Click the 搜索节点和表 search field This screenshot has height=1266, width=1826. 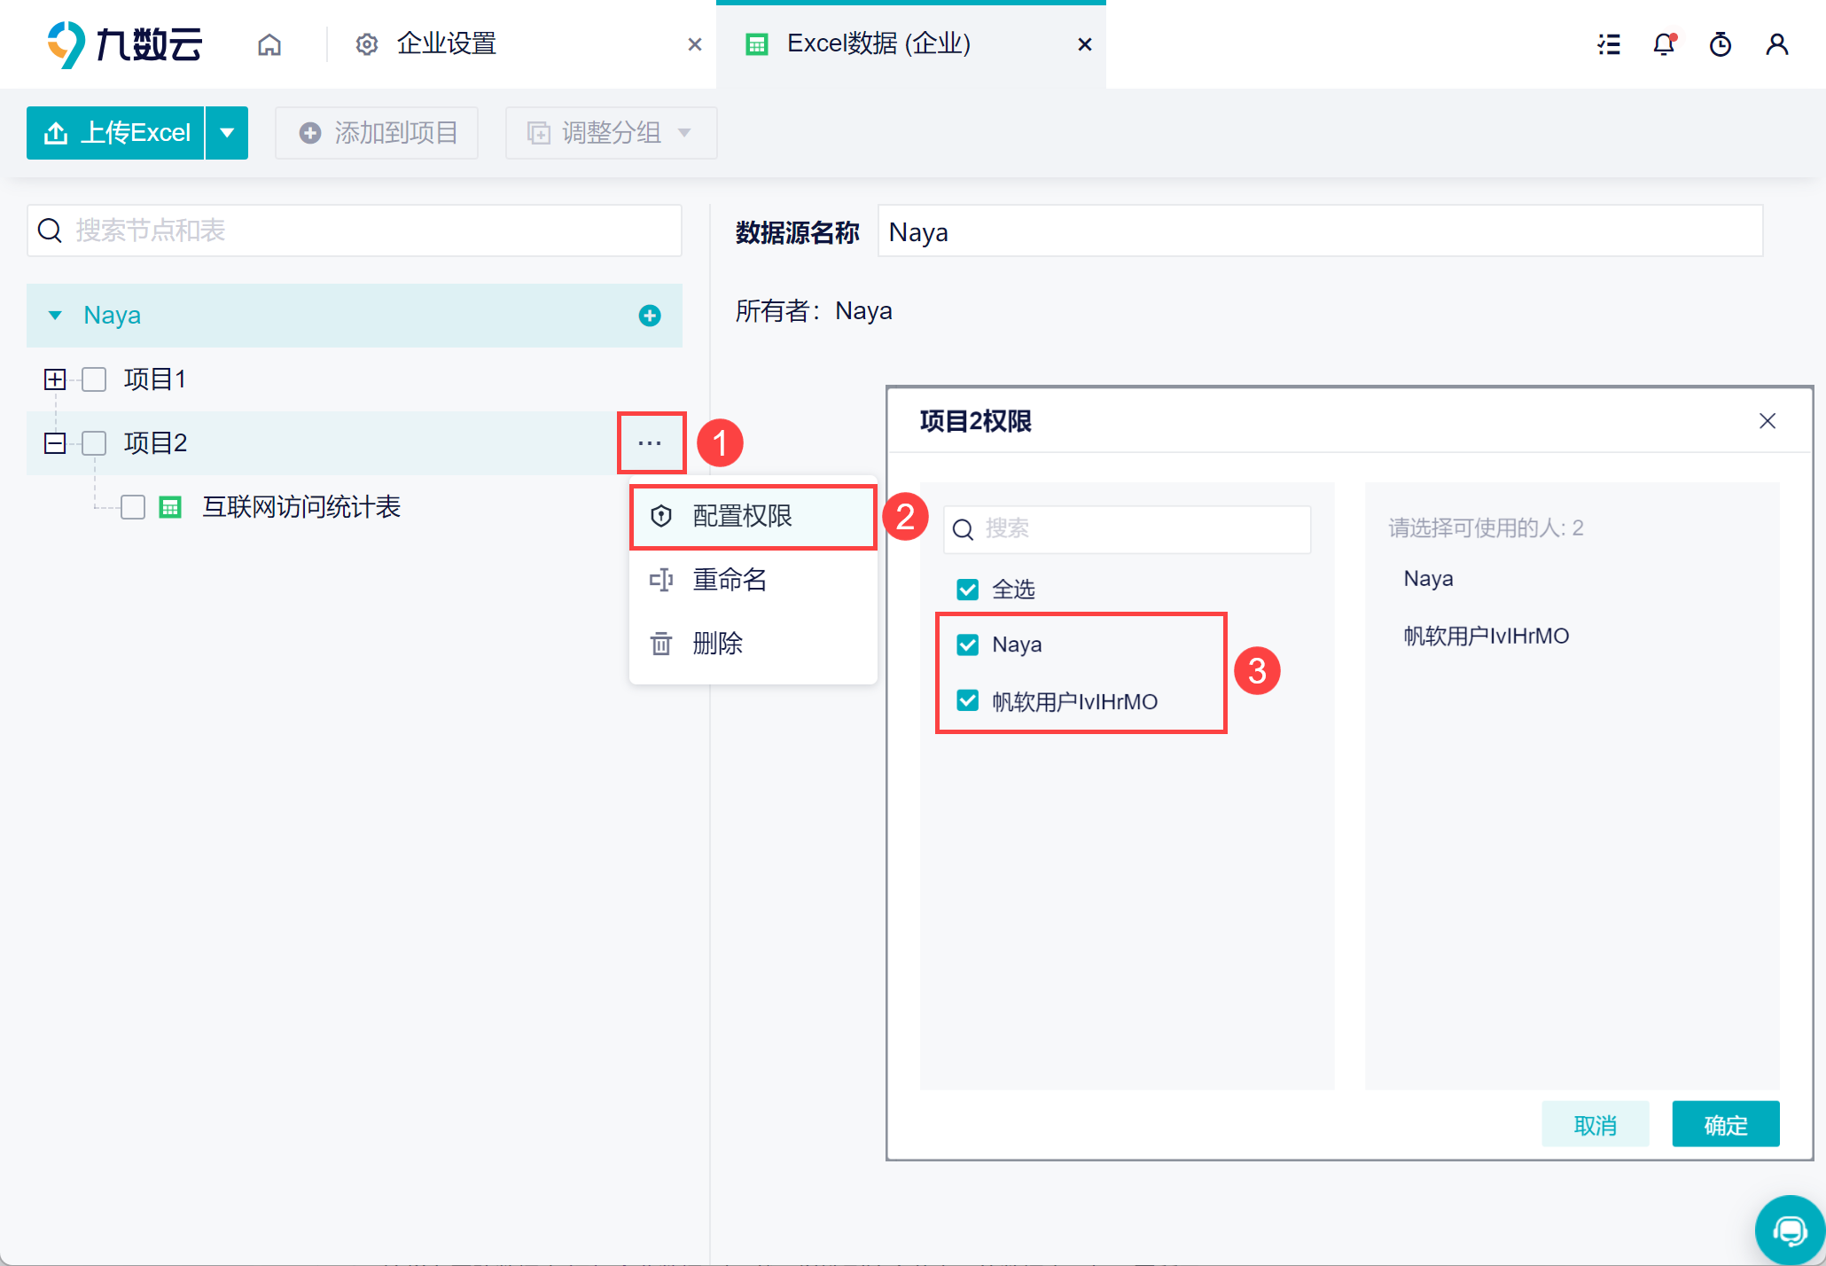pos(355,231)
